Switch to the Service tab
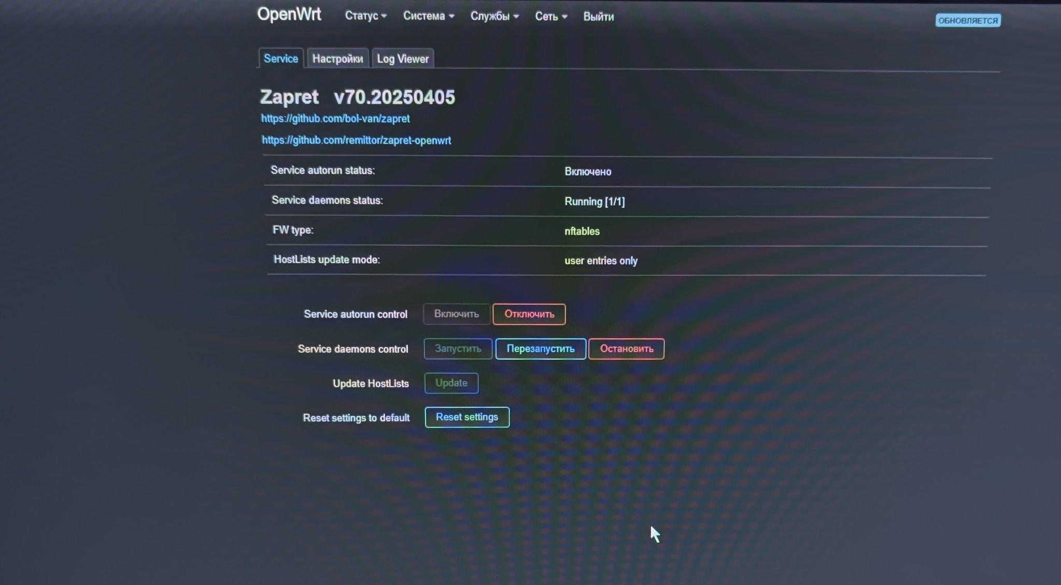This screenshot has height=585, width=1061. click(x=280, y=58)
